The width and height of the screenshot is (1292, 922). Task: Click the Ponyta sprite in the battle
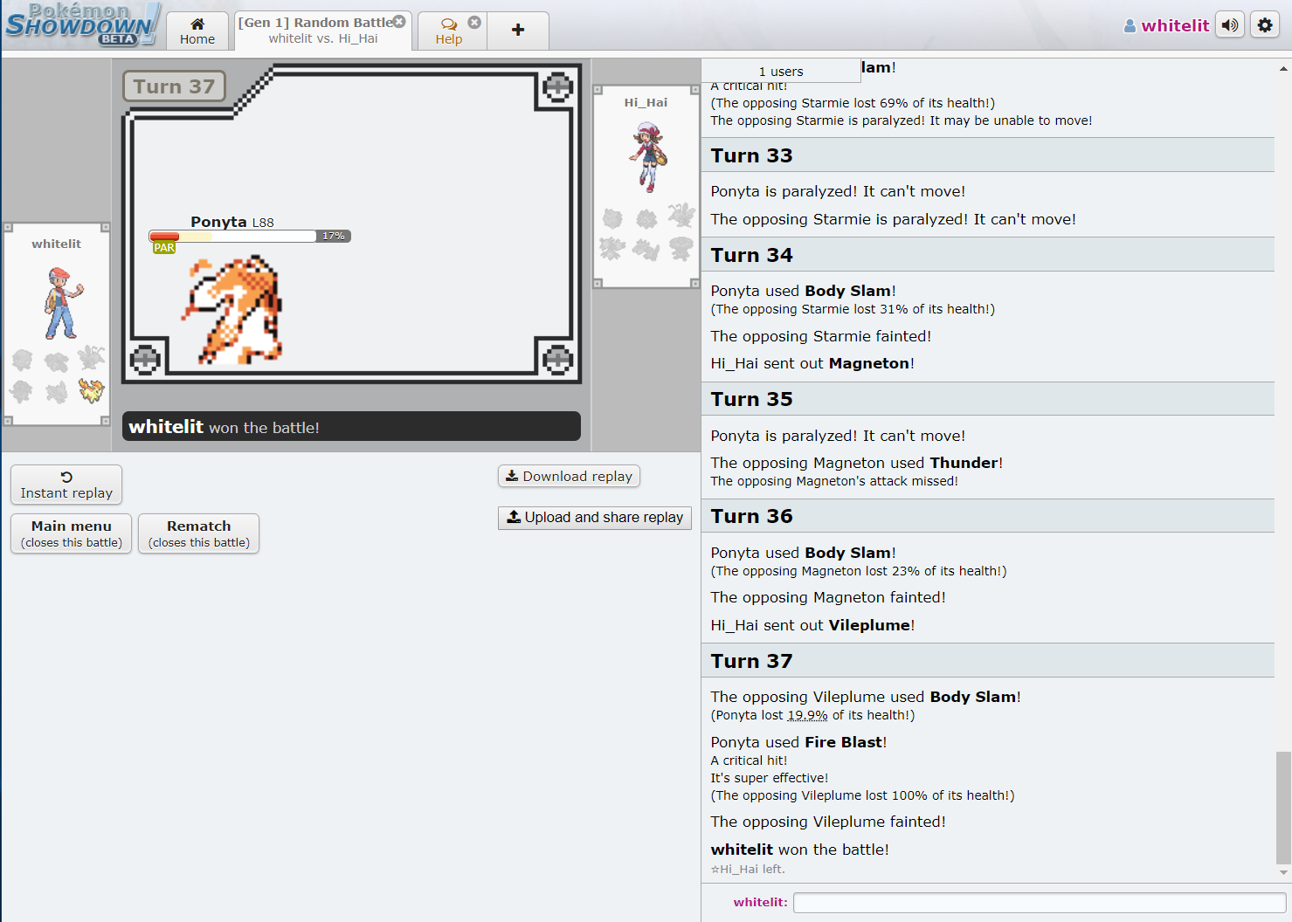[x=232, y=310]
